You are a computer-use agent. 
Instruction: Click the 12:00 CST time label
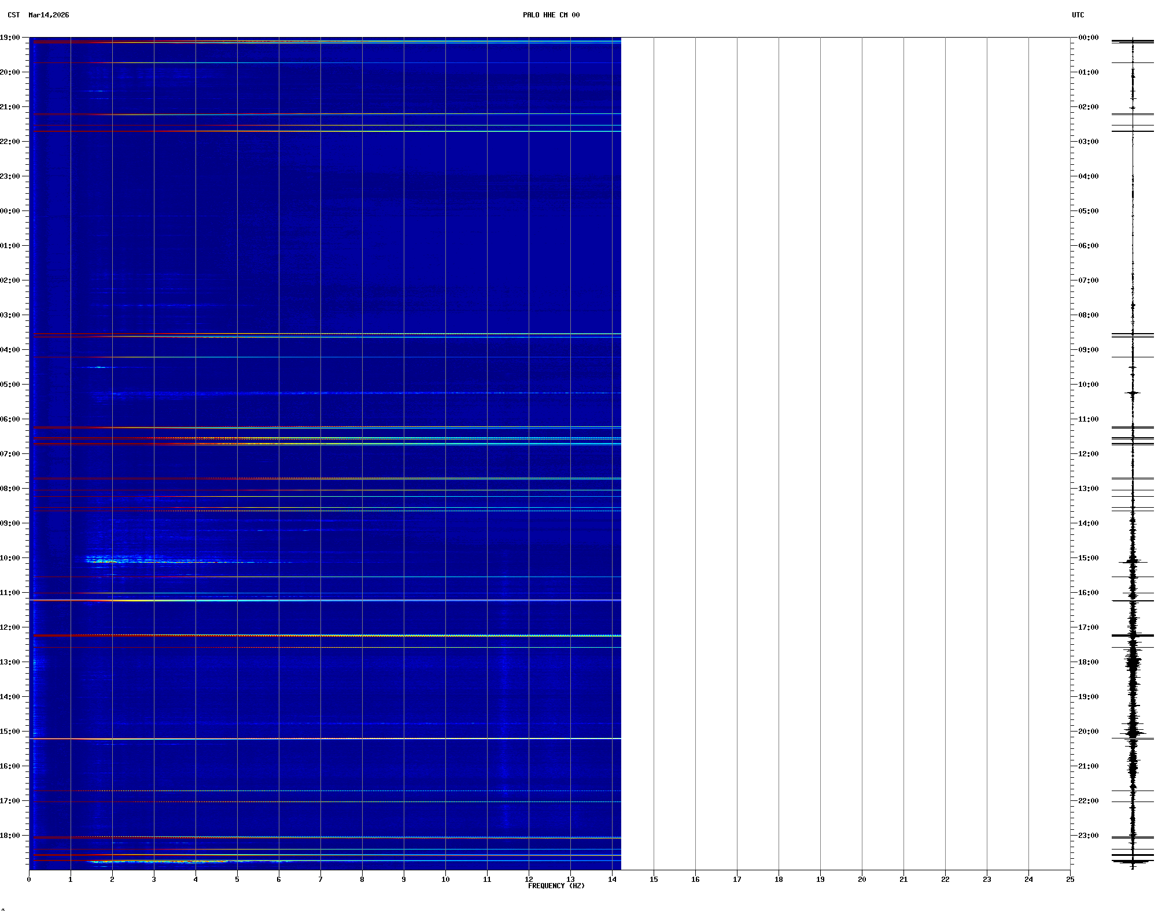(x=10, y=627)
